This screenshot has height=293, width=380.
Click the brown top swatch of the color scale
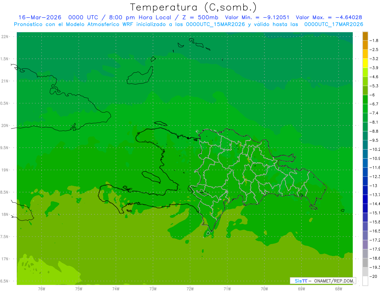365,36
